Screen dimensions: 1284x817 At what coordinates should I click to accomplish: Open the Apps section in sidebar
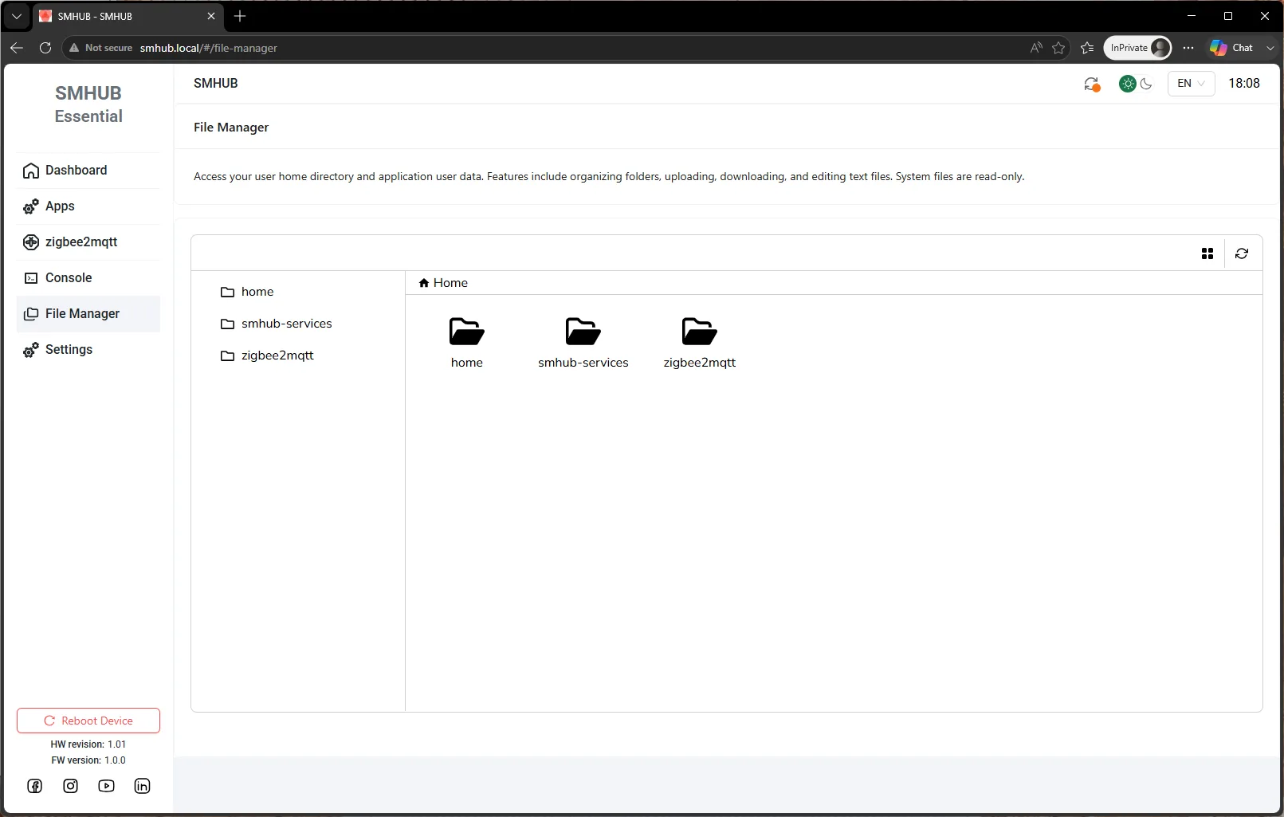point(88,206)
